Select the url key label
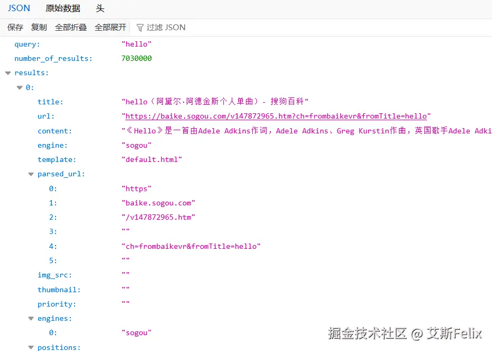 46,116
